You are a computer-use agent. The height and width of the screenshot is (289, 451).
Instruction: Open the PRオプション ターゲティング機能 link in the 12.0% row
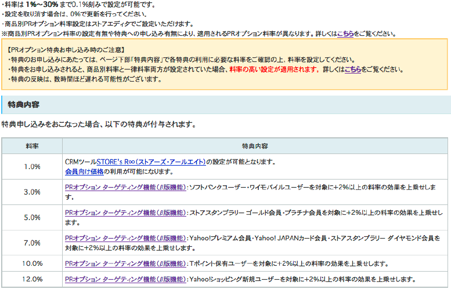(125, 279)
